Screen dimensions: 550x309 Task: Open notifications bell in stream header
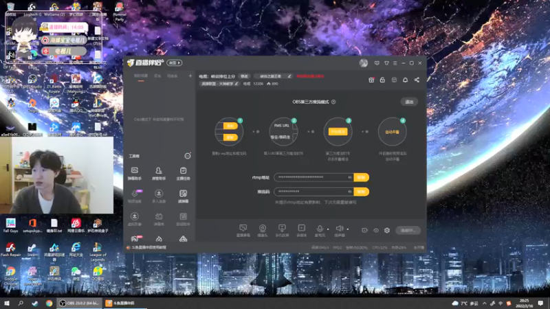tap(405, 80)
